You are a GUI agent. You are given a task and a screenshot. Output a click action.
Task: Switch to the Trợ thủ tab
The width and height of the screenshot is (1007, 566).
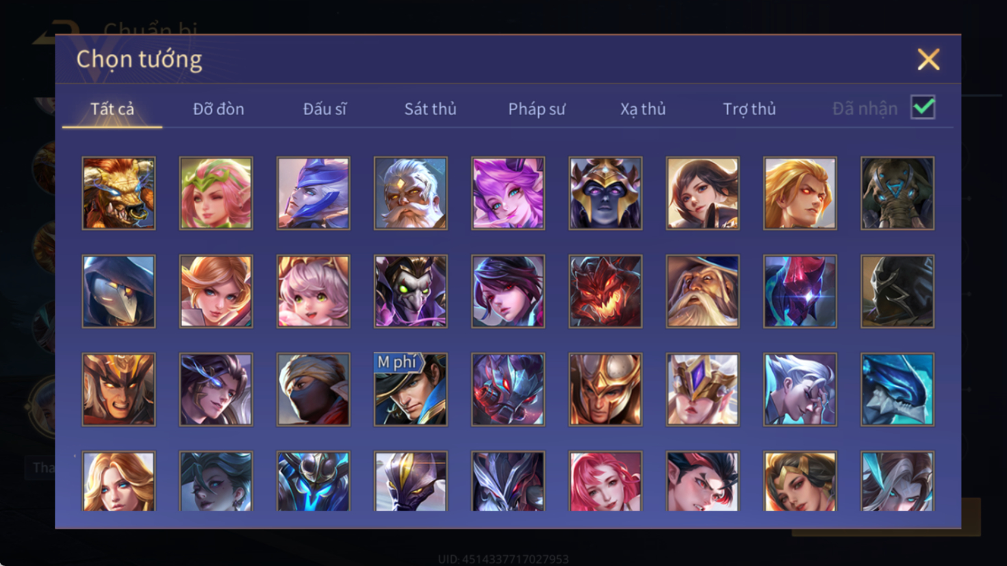pyautogui.click(x=750, y=109)
